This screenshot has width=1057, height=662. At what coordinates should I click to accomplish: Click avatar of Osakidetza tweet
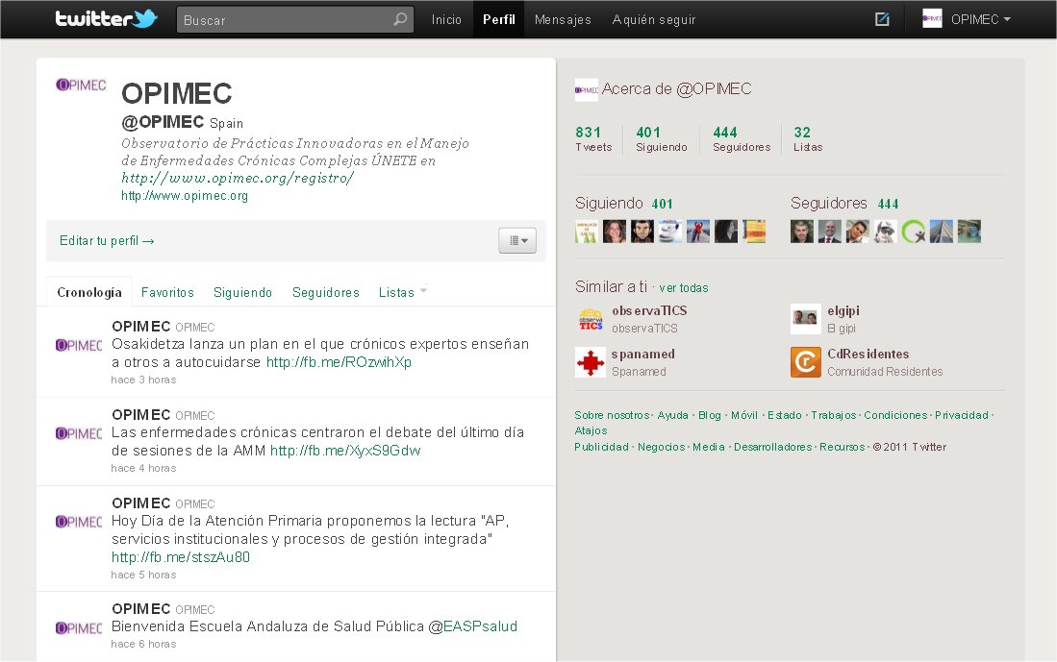pyautogui.click(x=79, y=345)
